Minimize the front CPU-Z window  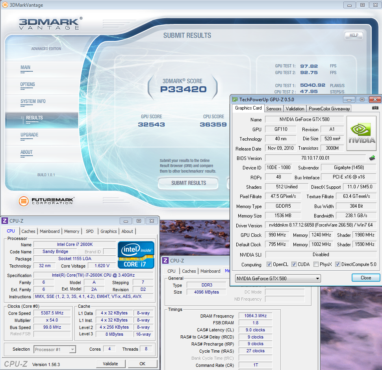(x=126, y=221)
